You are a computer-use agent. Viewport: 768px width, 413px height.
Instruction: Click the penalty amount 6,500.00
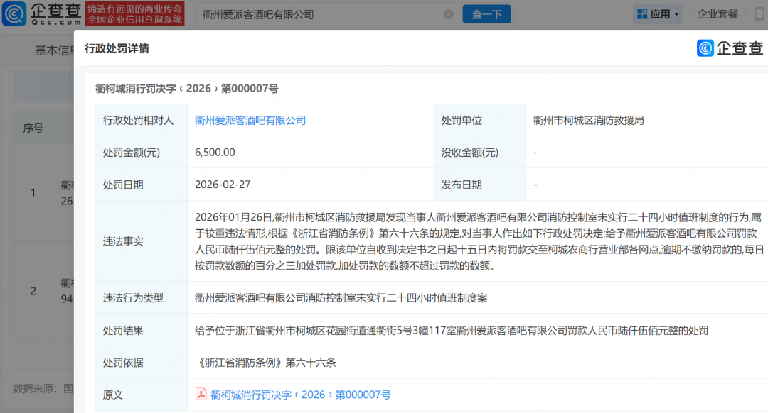pos(215,153)
